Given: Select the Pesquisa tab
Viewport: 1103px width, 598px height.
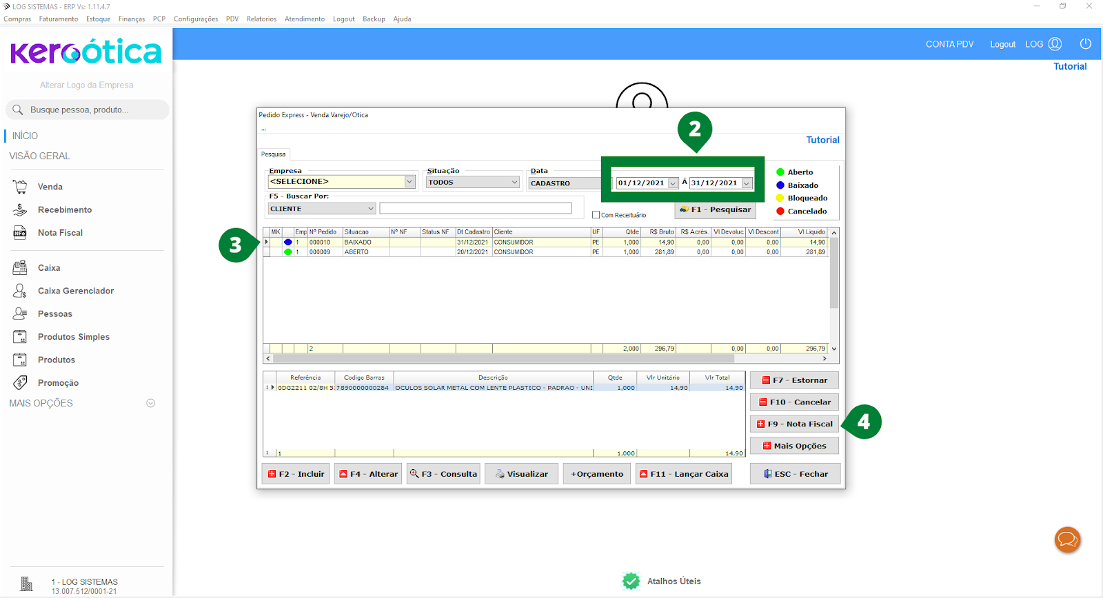Looking at the screenshot, I should [x=274, y=154].
